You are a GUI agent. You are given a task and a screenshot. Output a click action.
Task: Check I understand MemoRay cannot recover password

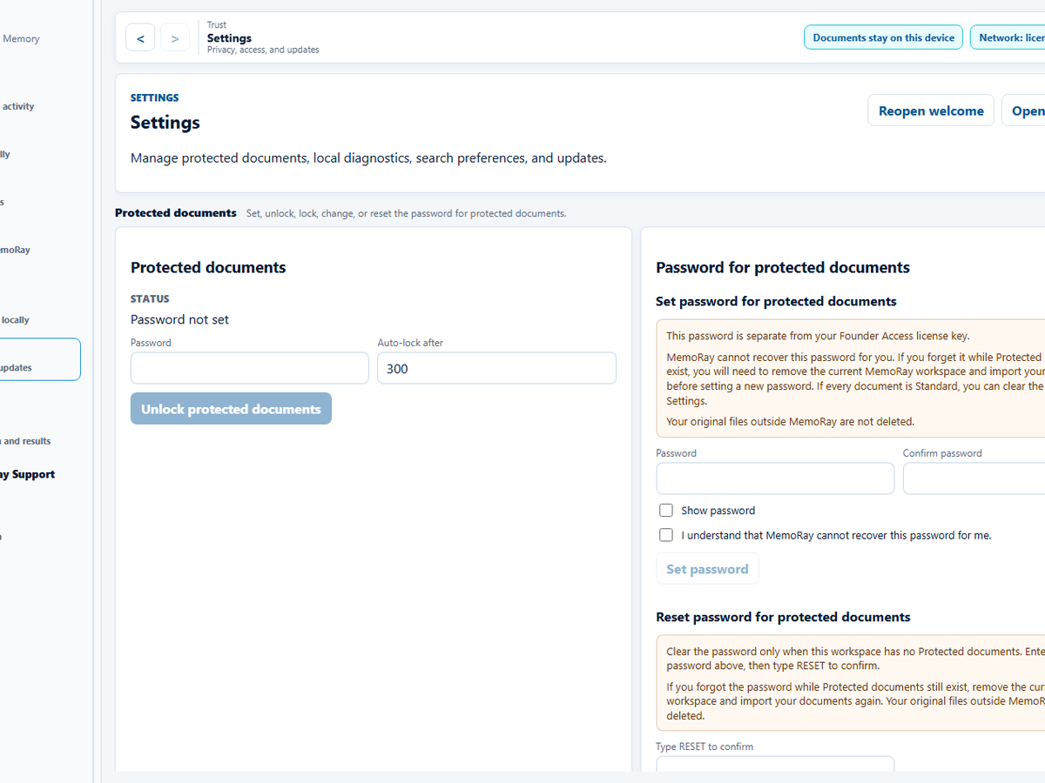(x=666, y=535)
